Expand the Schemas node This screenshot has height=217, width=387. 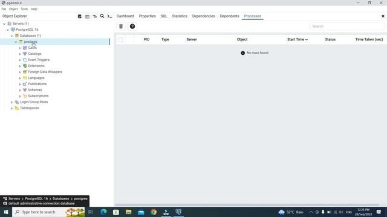20,90
